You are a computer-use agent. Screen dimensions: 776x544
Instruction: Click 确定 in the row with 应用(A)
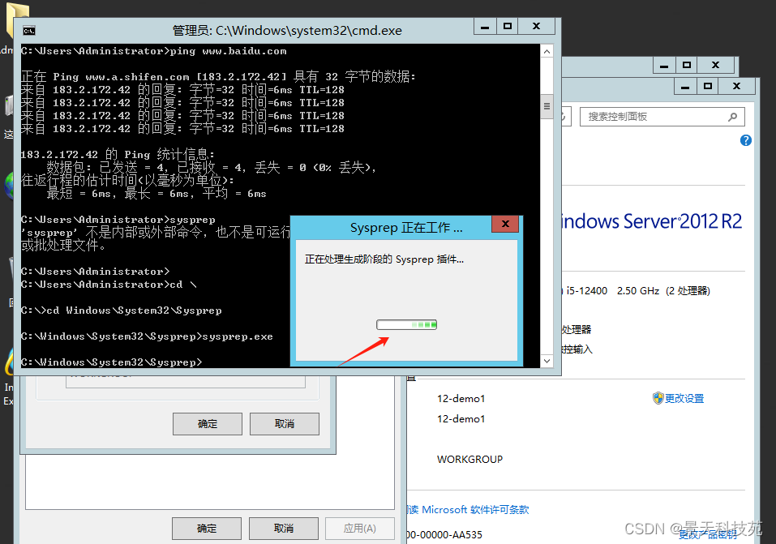(x=207, y=528)
